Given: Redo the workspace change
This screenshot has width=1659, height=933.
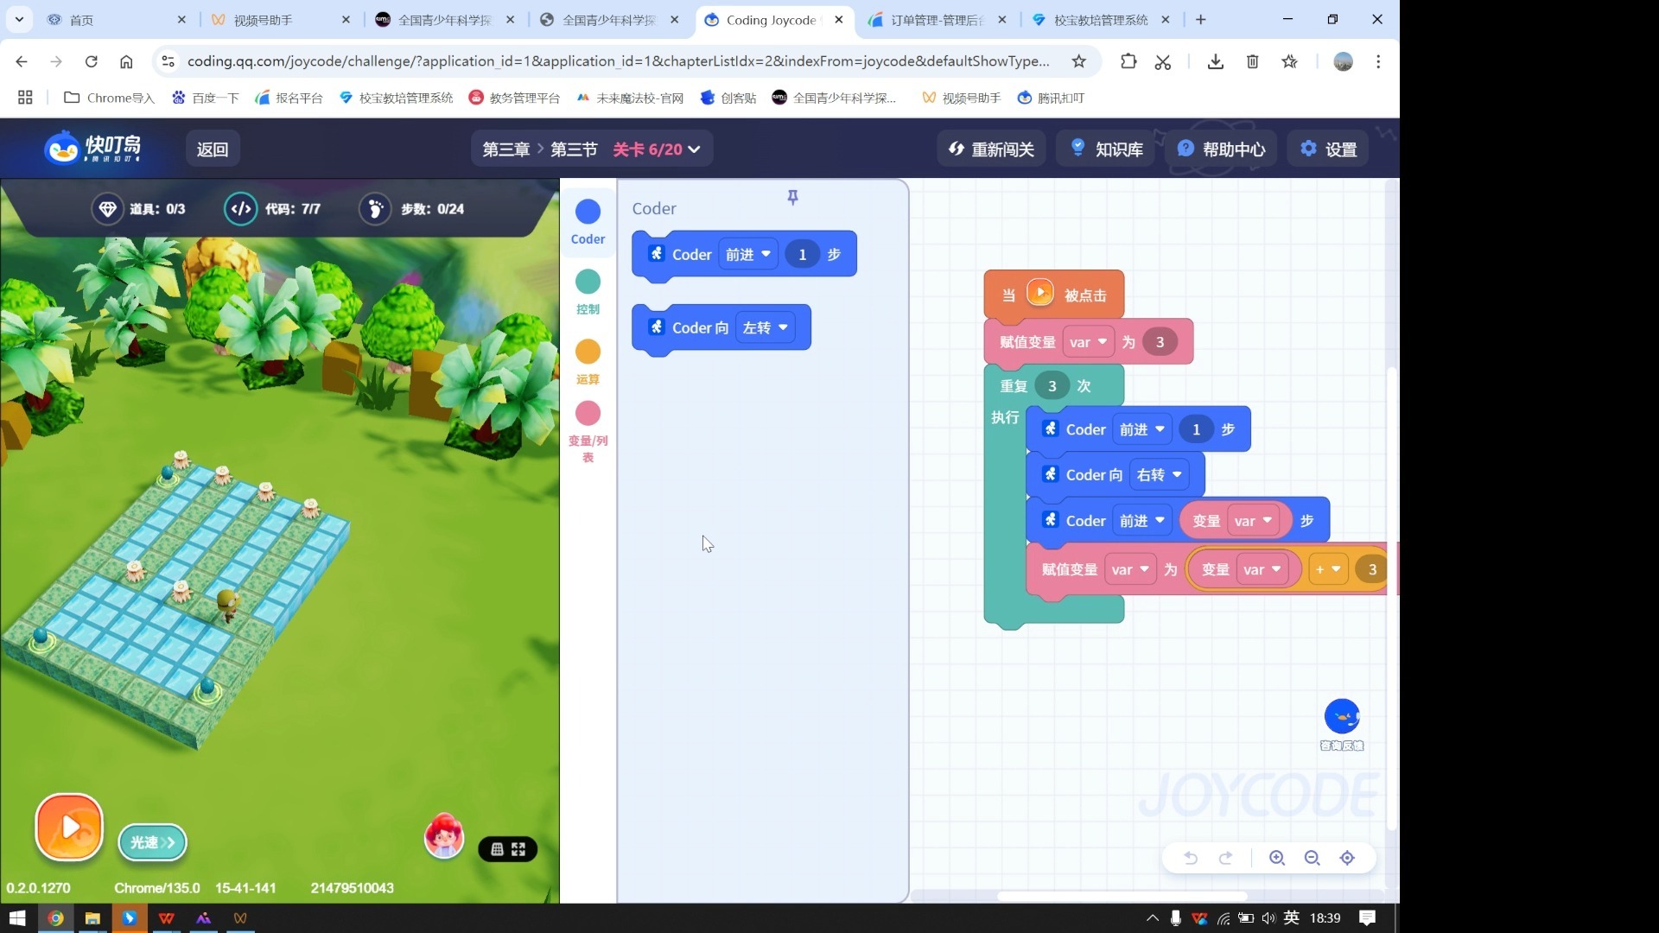Looking at the screenshot, I should coord(1225,858).
